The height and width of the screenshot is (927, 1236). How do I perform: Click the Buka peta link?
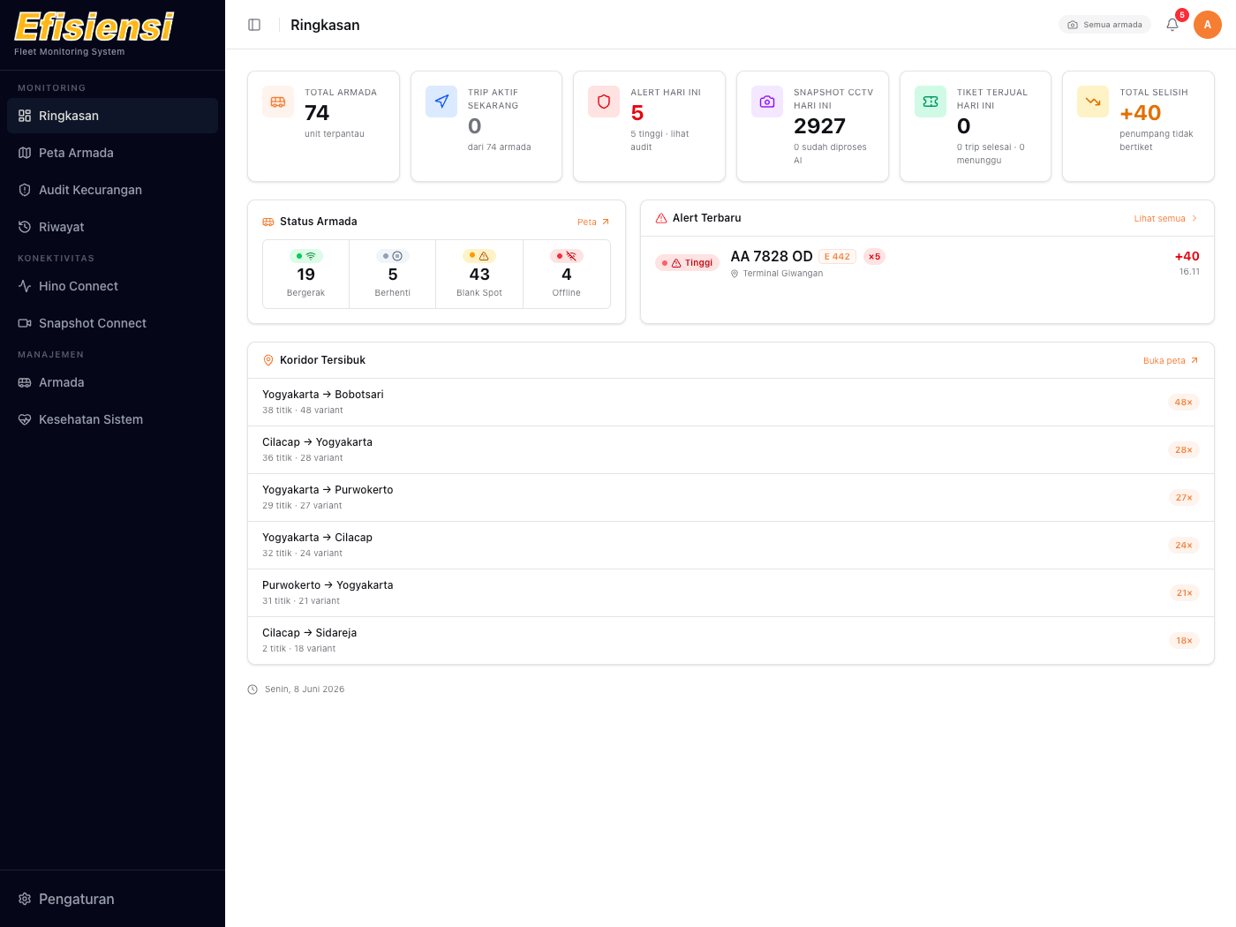[1171, 361]
